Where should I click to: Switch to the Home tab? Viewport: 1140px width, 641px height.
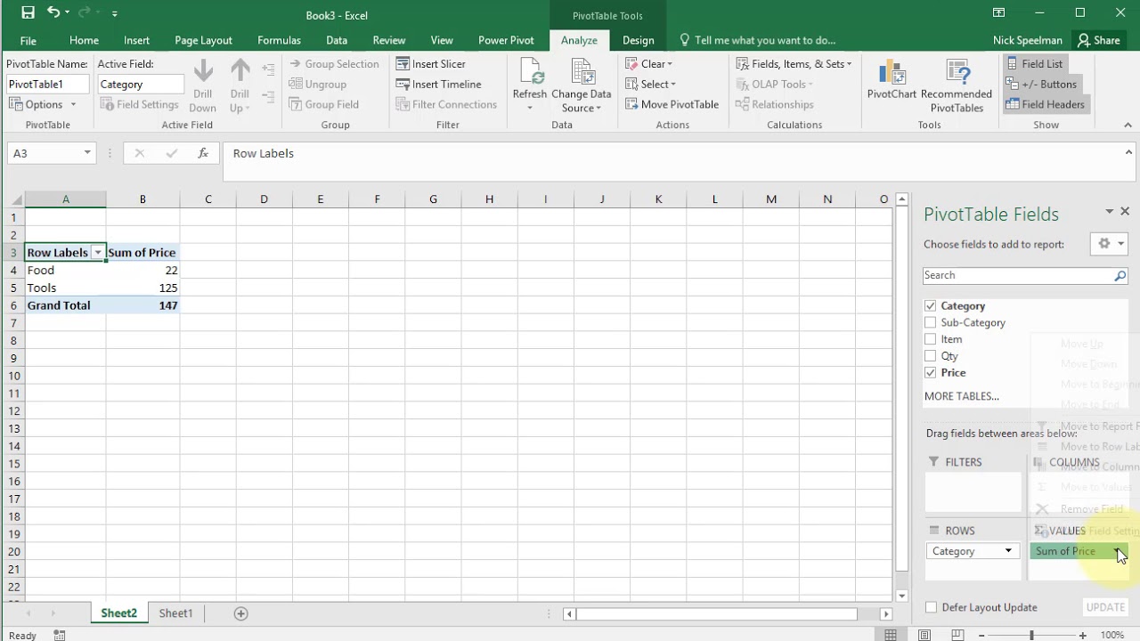[x=84, y=40]
